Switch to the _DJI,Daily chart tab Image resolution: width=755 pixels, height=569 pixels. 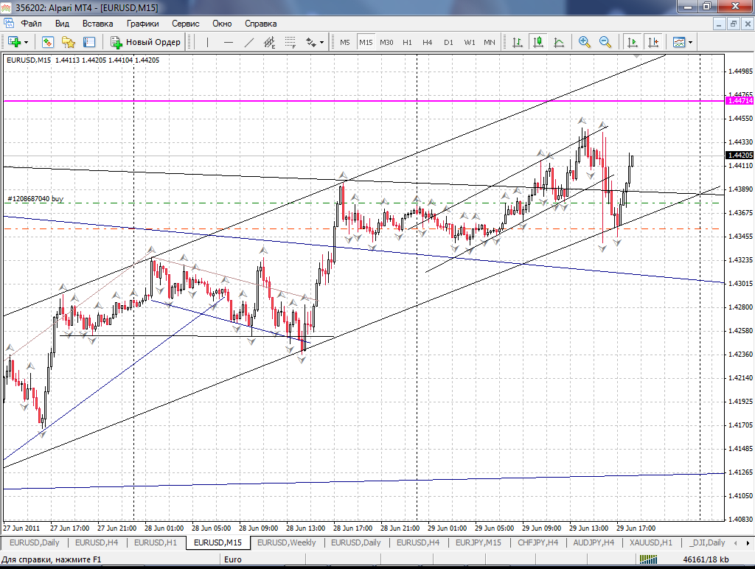coord(707,542)
